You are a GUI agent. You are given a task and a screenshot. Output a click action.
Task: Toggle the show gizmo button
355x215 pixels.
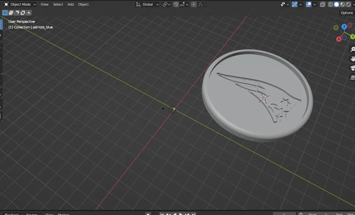pos(295,4)
